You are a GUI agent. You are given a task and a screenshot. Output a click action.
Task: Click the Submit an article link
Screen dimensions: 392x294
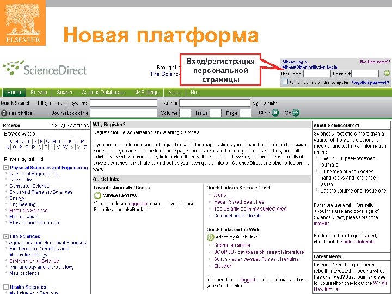pos(232,245)
